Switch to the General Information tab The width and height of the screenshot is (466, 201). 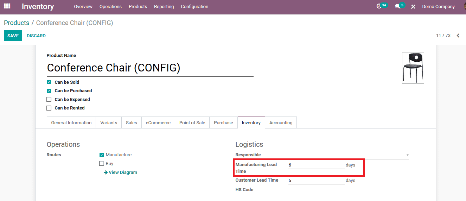tap(71, 123)
